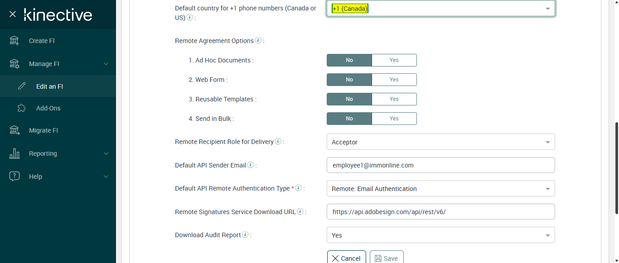Image resolution: width=619 pixels, height=263 pixels.
Task: Click the Reporting bar chart icon
Action: (15, 153)
